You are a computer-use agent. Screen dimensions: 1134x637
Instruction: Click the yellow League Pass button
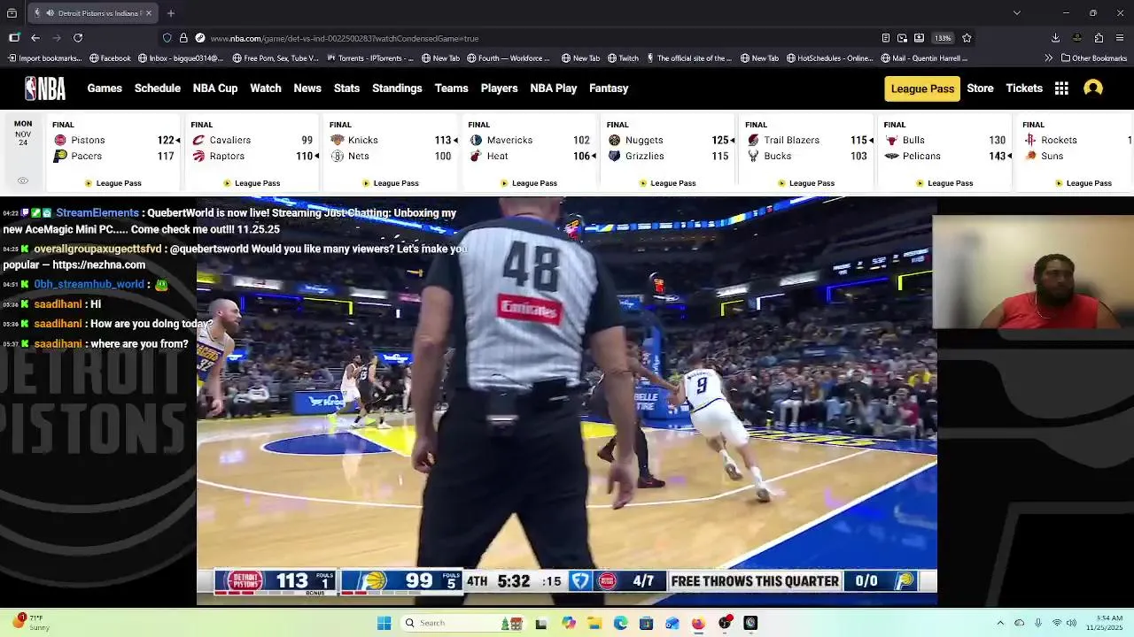tap(922, 88)
